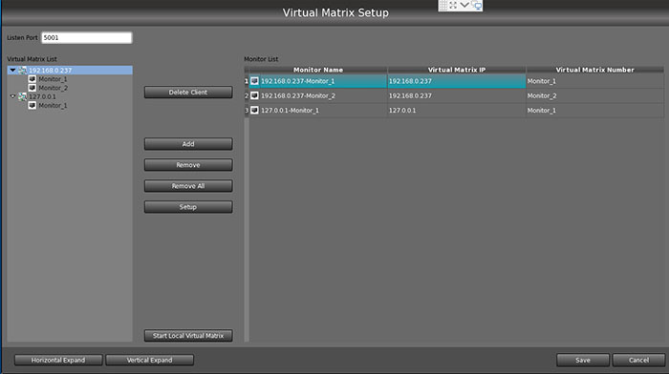Sort by the Virtual Matrix IP column header
This screenshot has height=374, width=669.
point(457,70)
